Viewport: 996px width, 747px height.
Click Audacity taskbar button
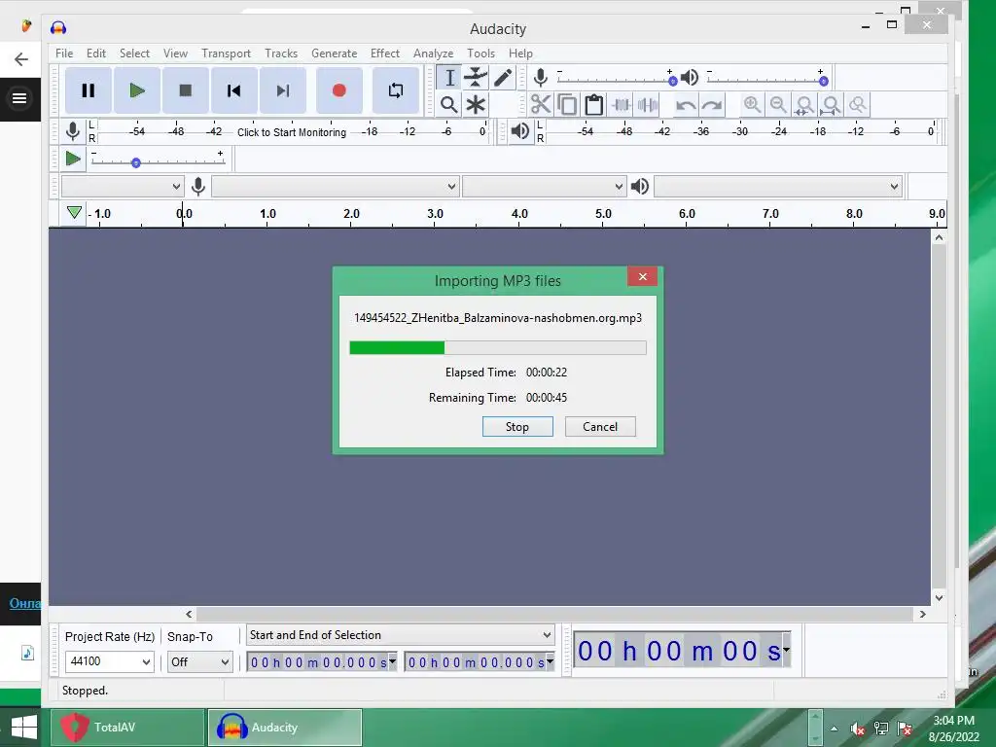[285, 728]
